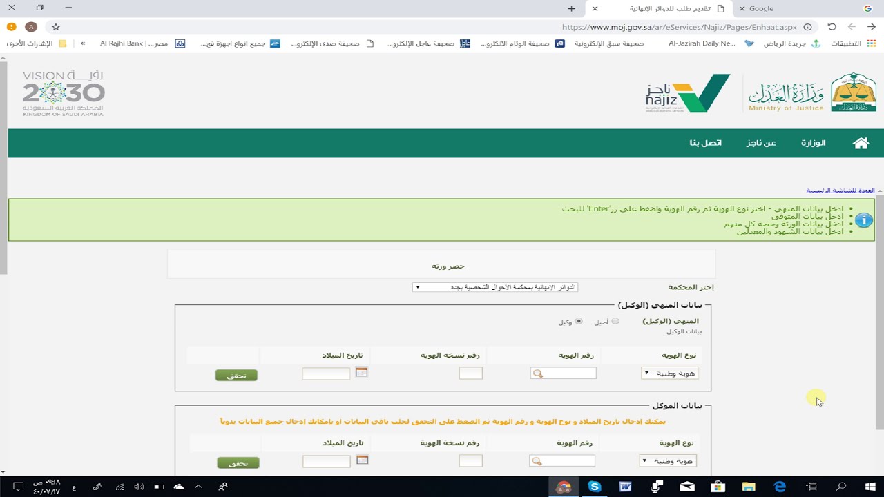This screenshot has width=884, height=497.
Task: Open the Chrome profile avatar
Action: (x=31, y=27)
